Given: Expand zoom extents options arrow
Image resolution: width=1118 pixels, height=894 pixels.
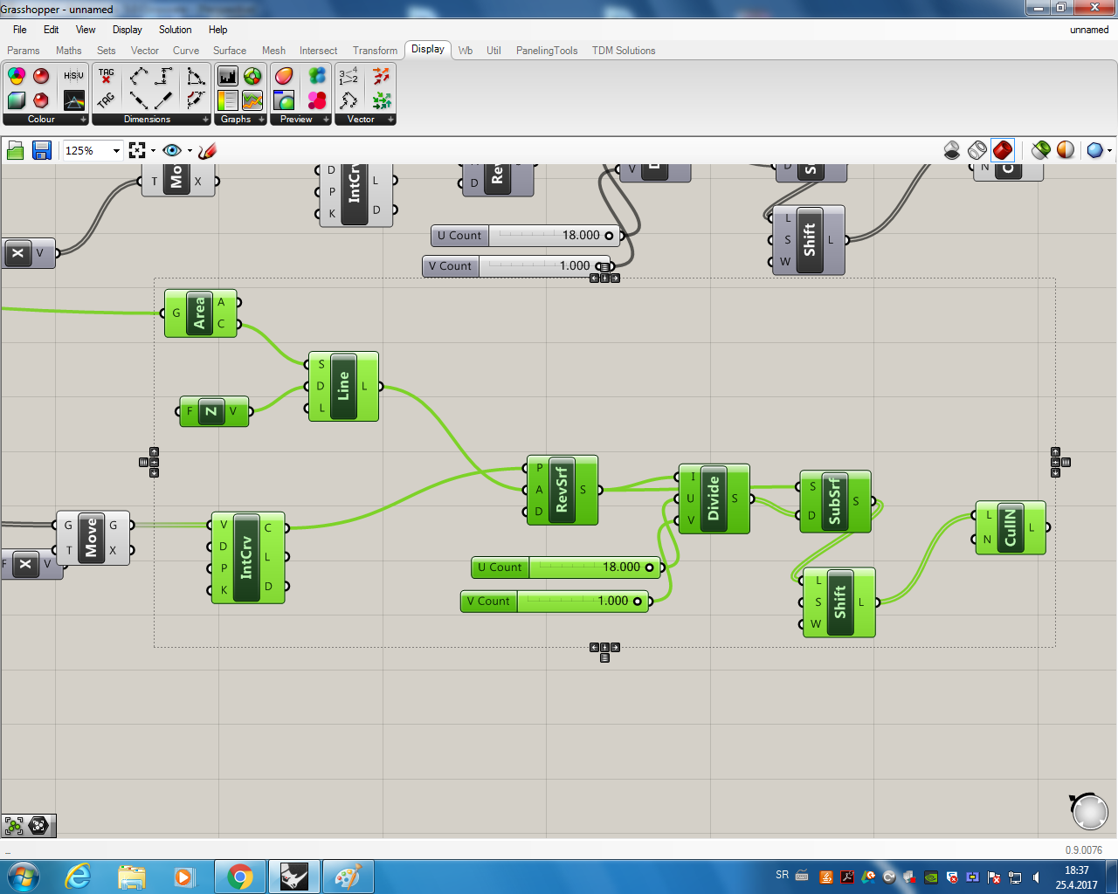Looking at the screenshot, I should [x=154, y=151].
